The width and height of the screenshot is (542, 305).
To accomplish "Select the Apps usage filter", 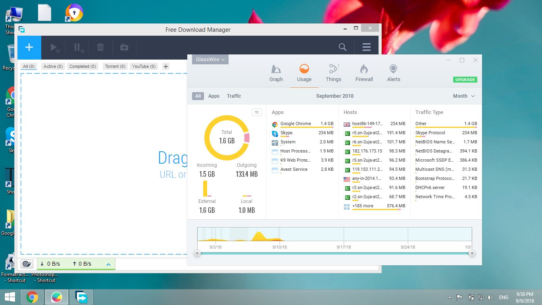I will click(214, 96).
